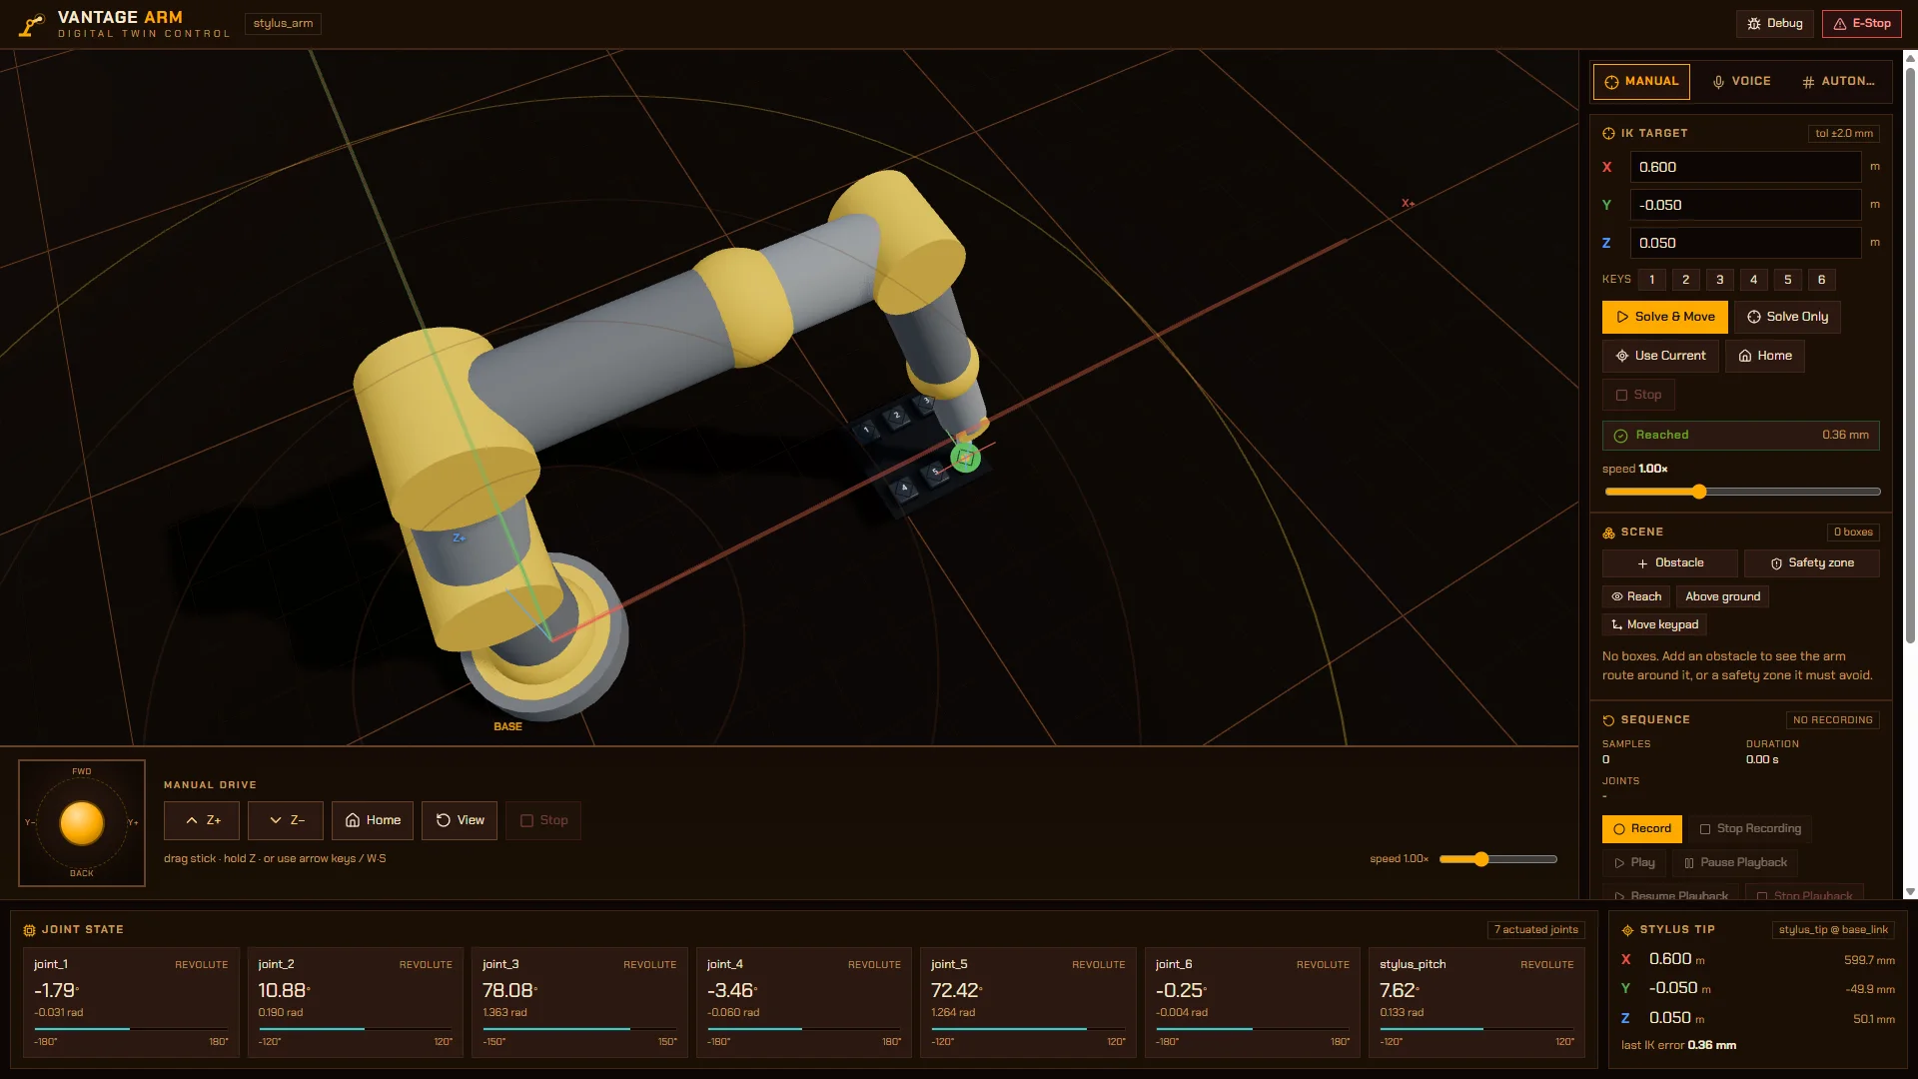Adjust the IK target speed slider
This screenshot has height=1079, width=1918.
1742,492
